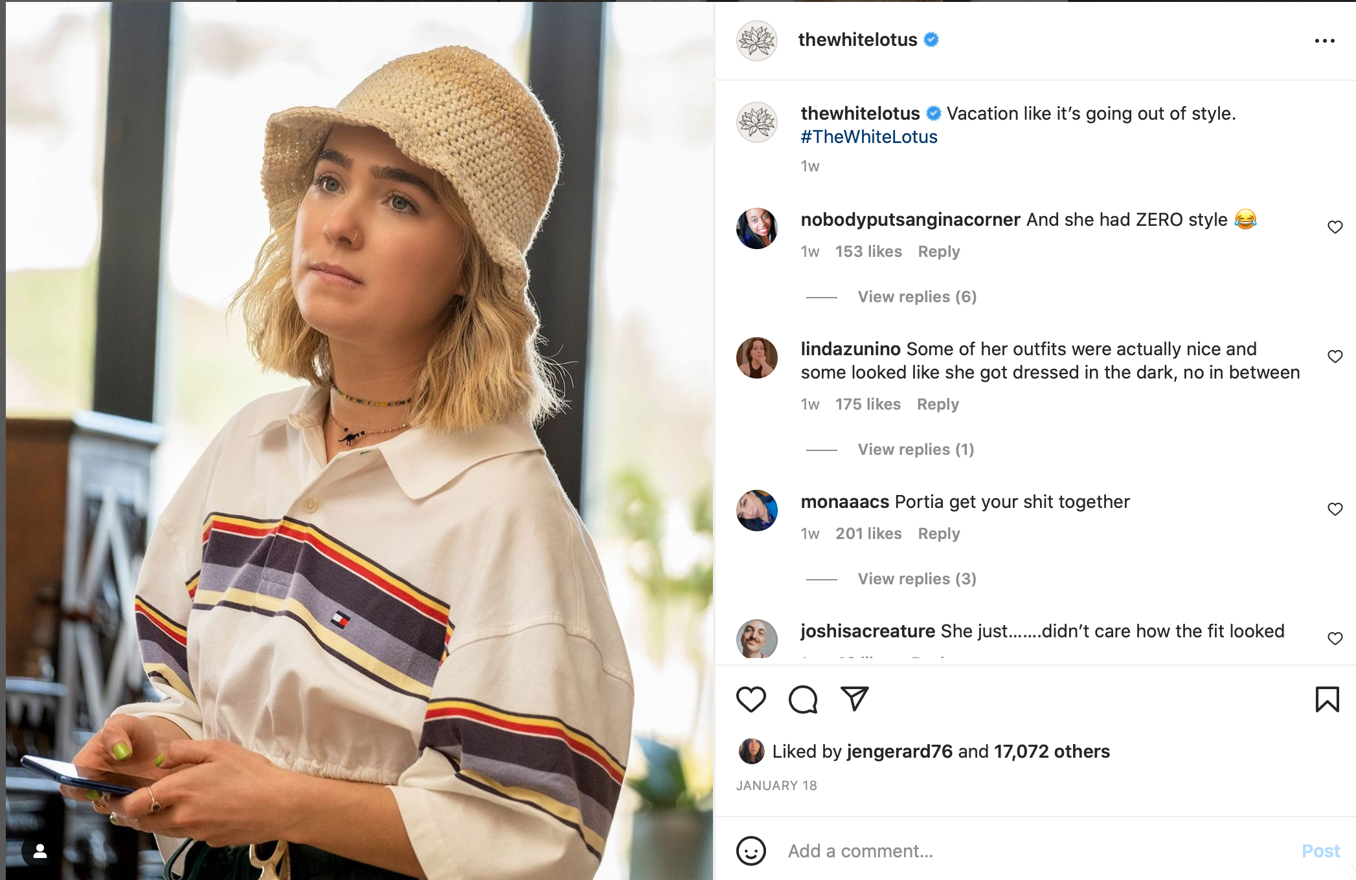Click thewhitelotus avatar in post header
The image size is (1356, 880).
pyautogui.click(x=757, y=41)
